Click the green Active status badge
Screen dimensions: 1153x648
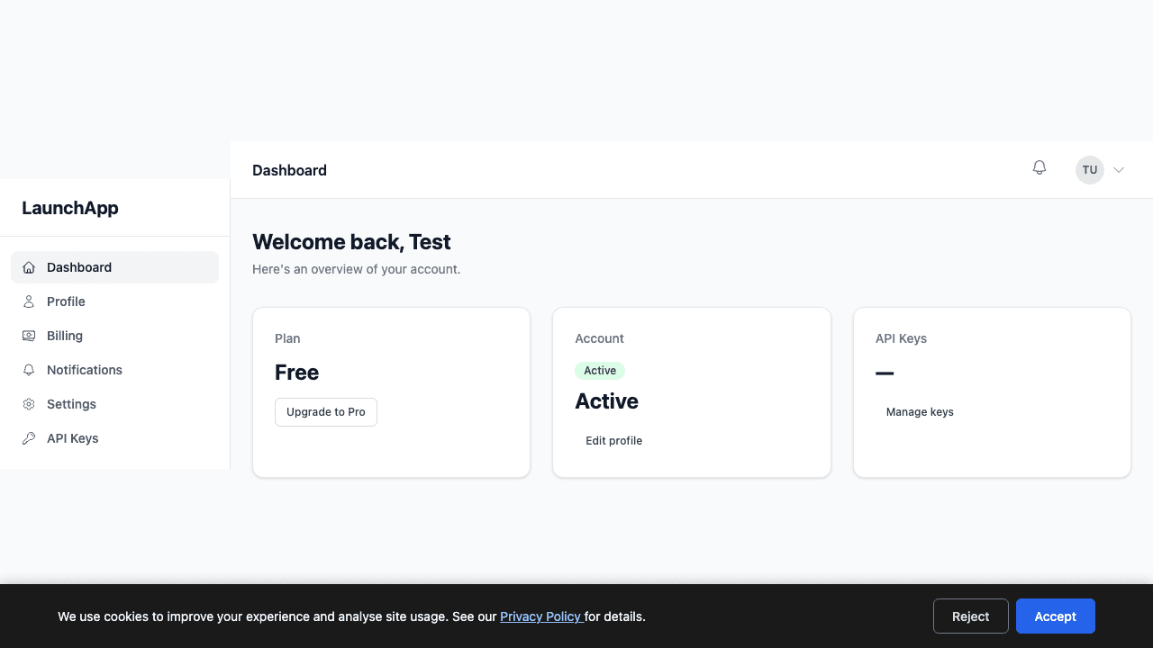pos(600,370)
